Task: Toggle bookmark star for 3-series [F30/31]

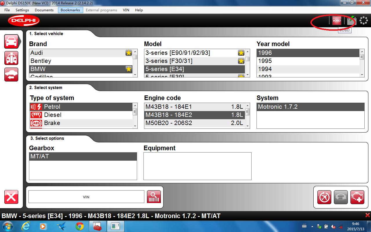Action: (x=241, y=61)
